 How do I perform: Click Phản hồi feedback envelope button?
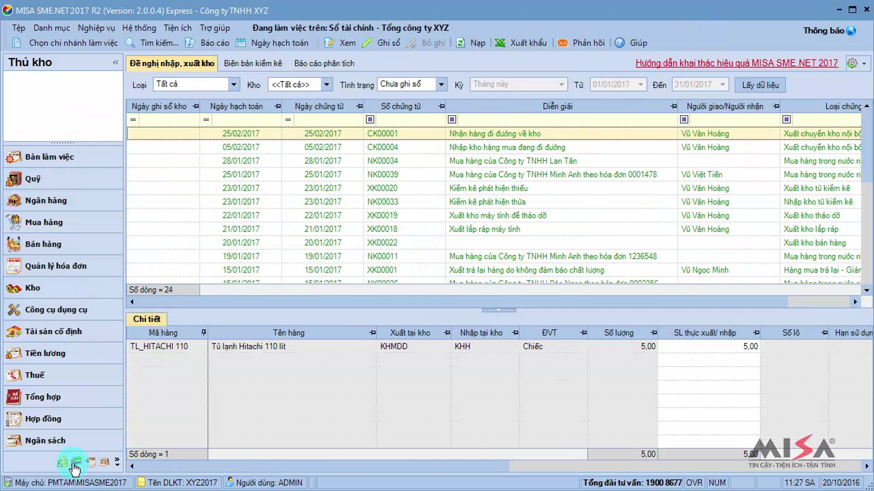click(581, 43)
